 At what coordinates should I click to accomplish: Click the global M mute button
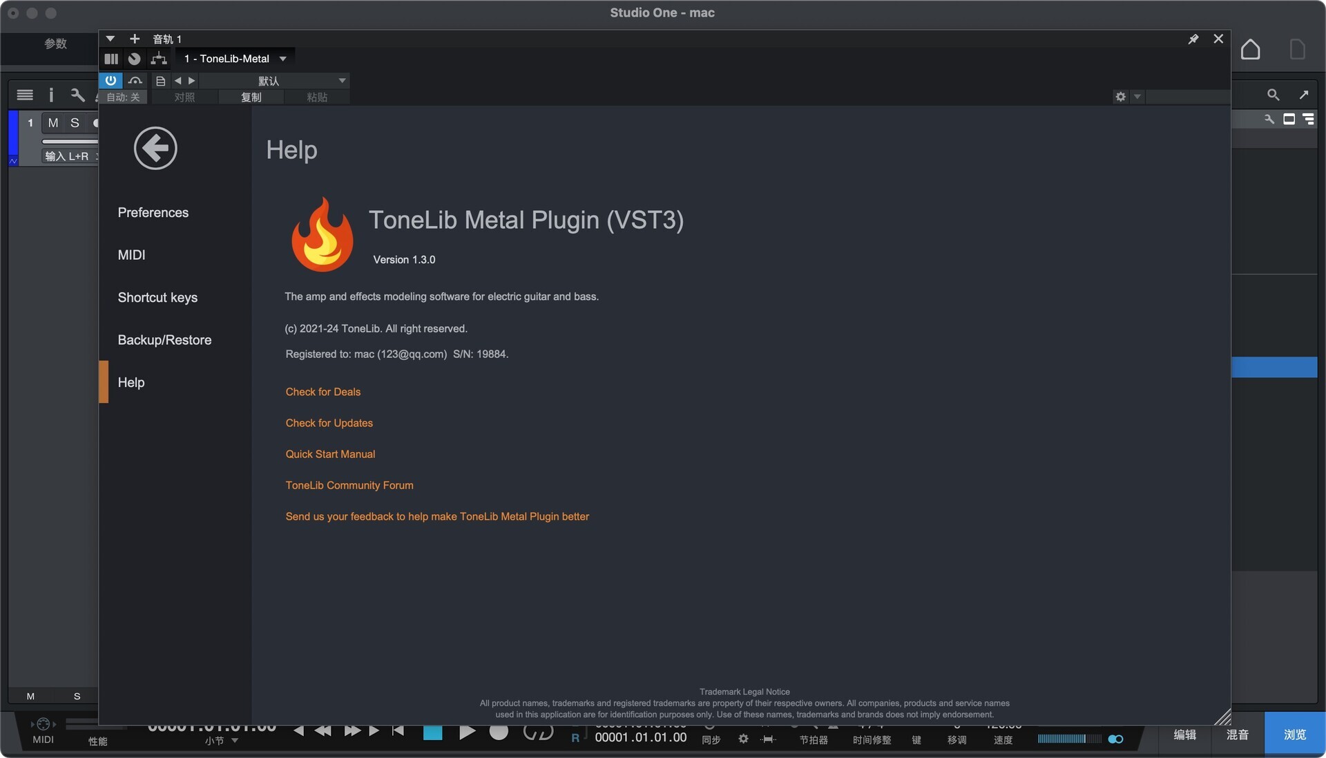[30, 697]
